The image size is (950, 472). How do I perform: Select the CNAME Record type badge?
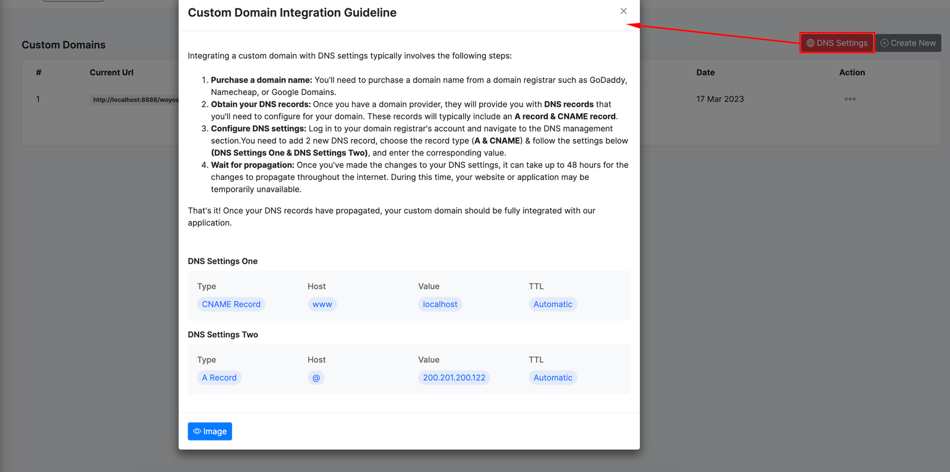pos(231,305)
